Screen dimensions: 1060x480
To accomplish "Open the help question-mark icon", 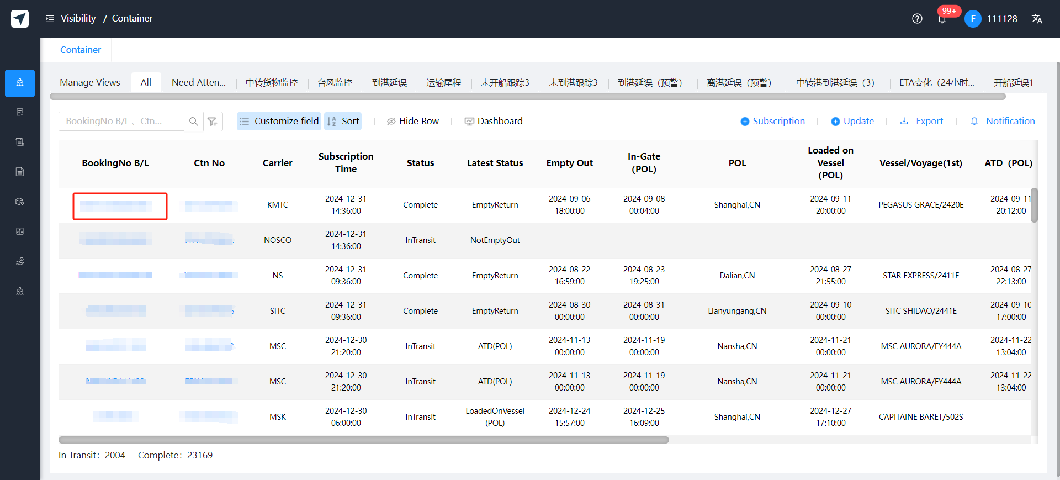I will tap(917, 19).
